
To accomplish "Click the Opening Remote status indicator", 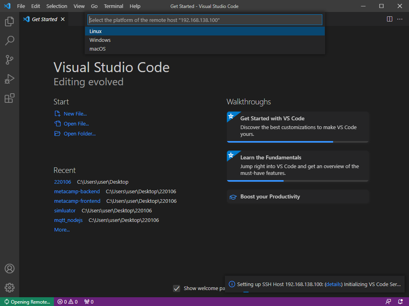I will (27, 302).
